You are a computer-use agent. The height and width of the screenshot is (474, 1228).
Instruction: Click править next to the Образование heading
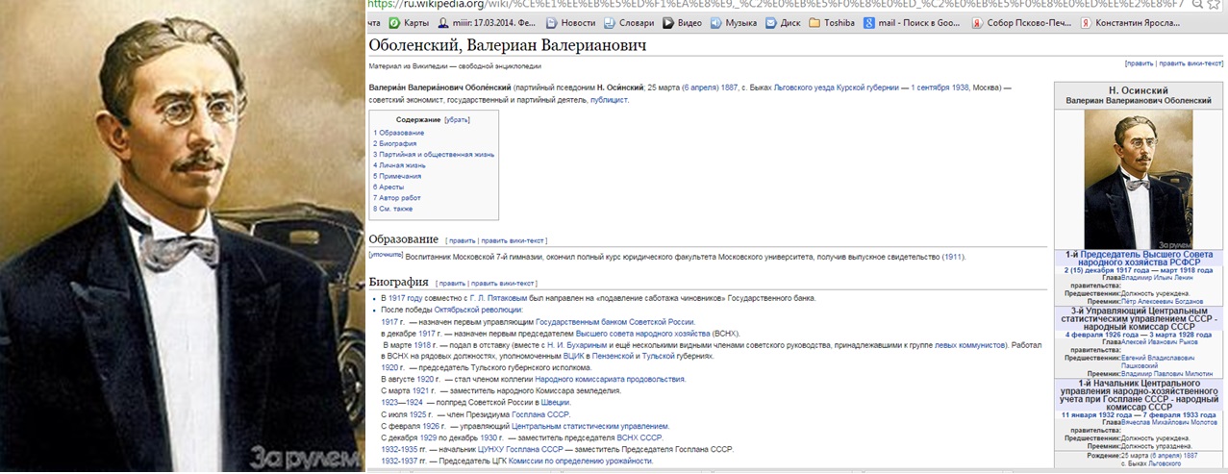coord(462,240)
